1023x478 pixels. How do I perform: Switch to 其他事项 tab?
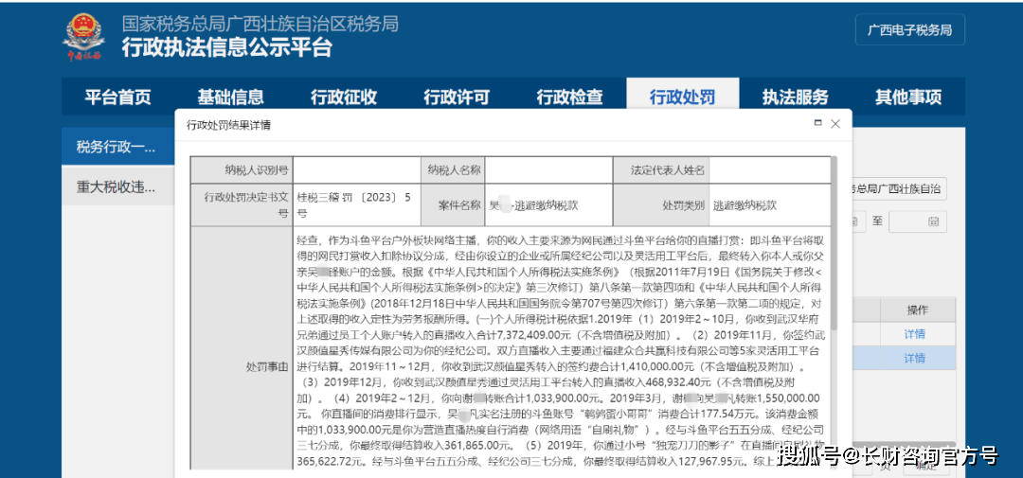pos(908,97)
